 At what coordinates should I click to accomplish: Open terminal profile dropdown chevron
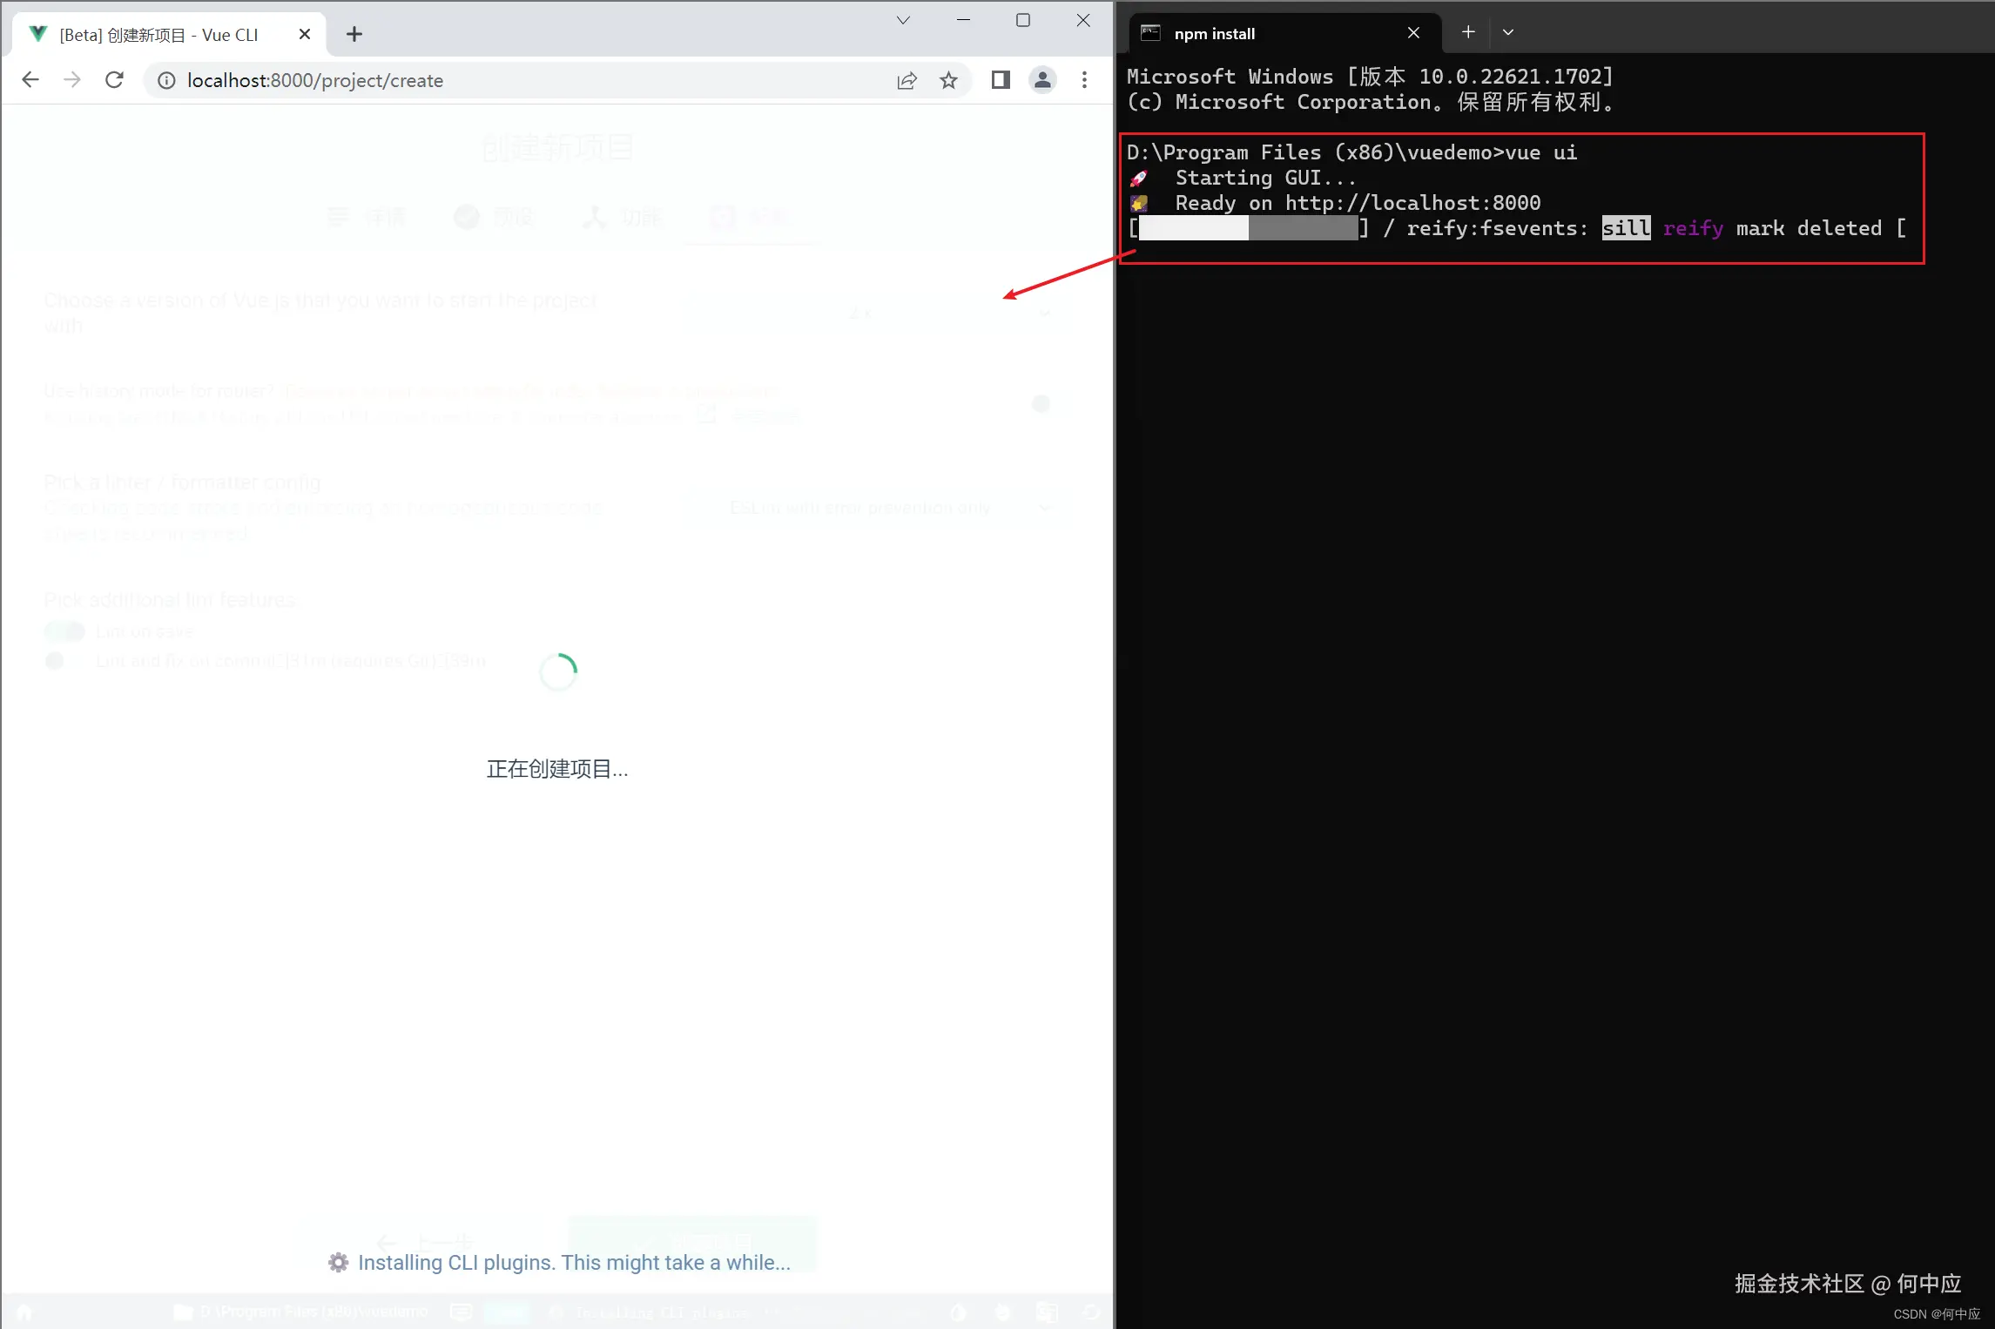coord(1508,32)
